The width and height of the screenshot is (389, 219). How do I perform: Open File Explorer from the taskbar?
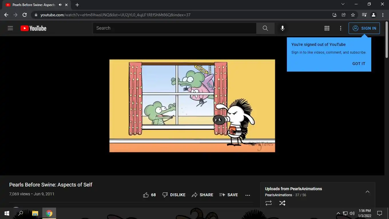pyautogui.click(x=35, y=213)
